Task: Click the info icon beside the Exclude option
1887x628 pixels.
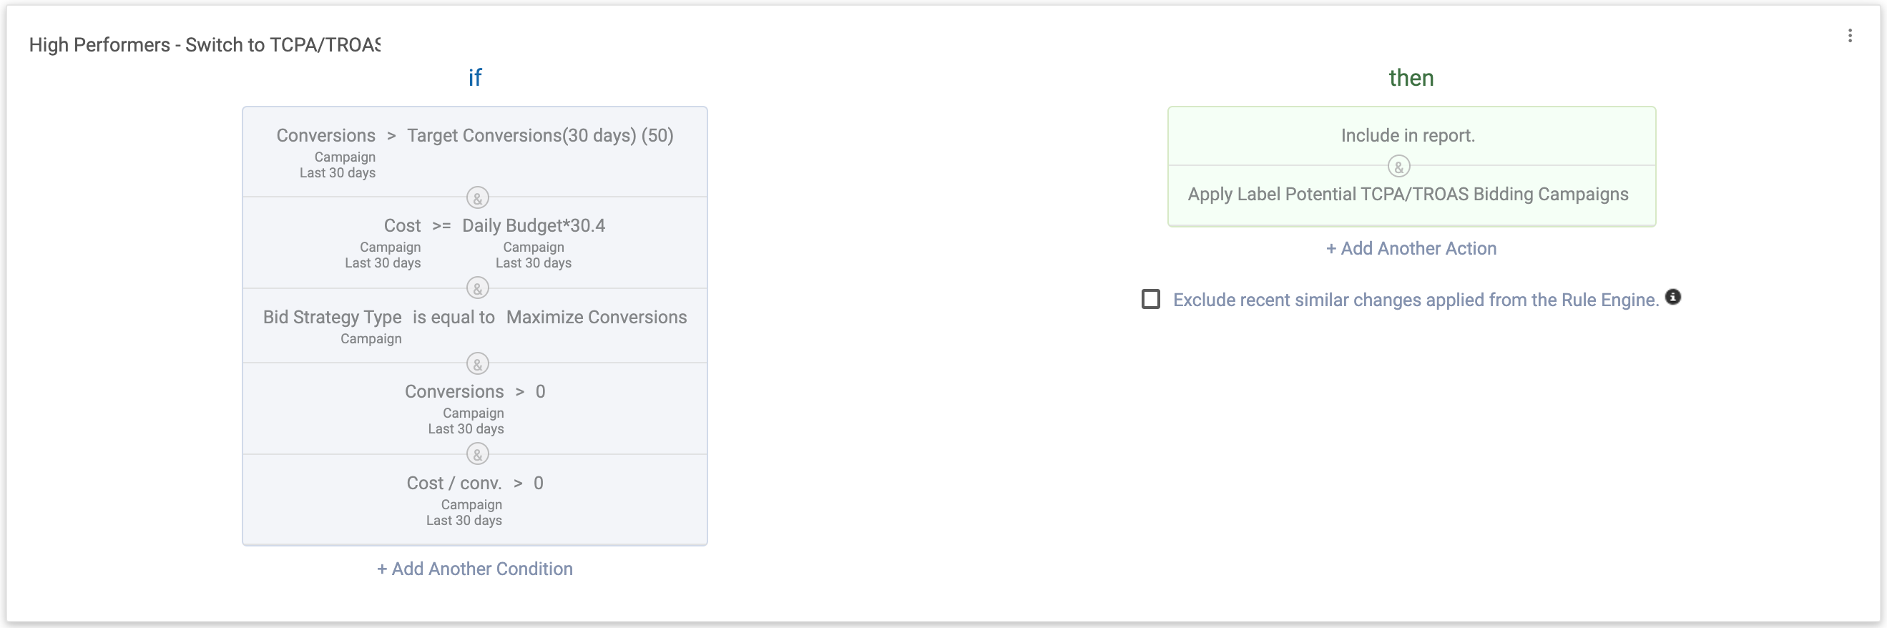Action: click(1672, 297)
